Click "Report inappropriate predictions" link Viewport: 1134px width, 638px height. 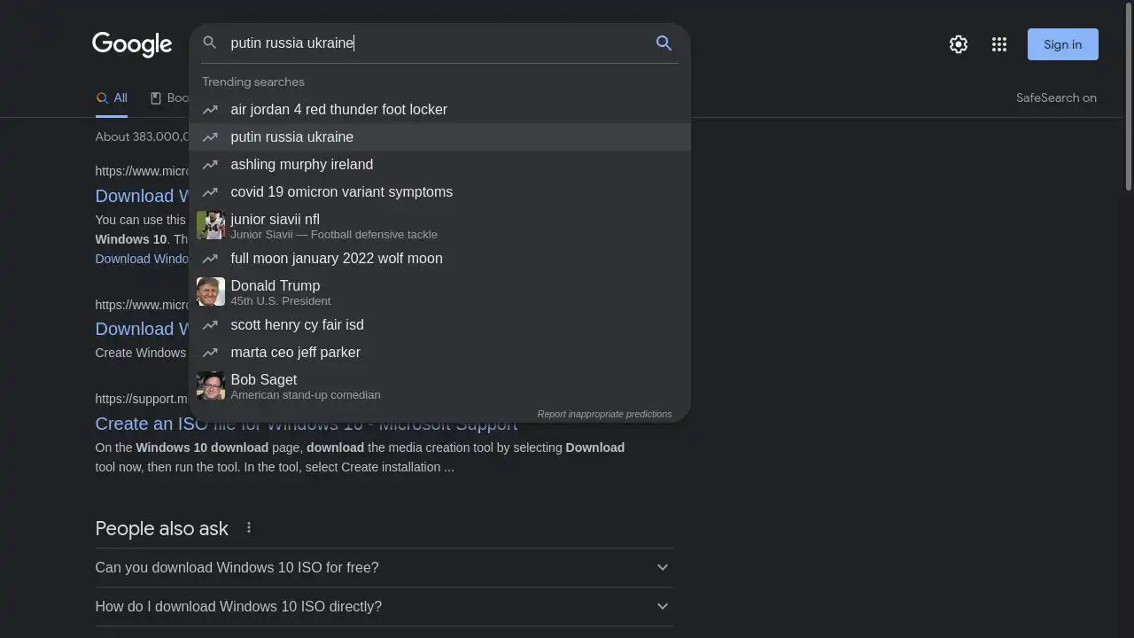click(604, 414)
